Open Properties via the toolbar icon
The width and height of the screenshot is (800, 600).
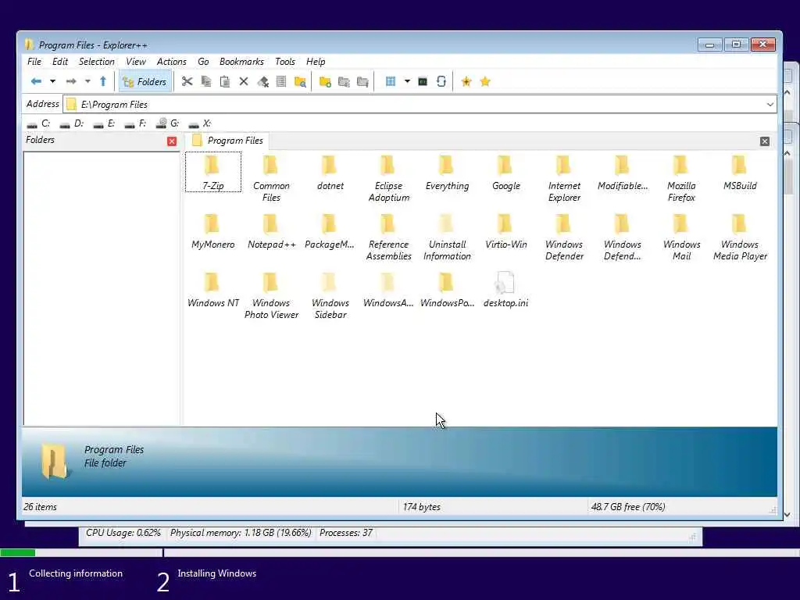281,81
